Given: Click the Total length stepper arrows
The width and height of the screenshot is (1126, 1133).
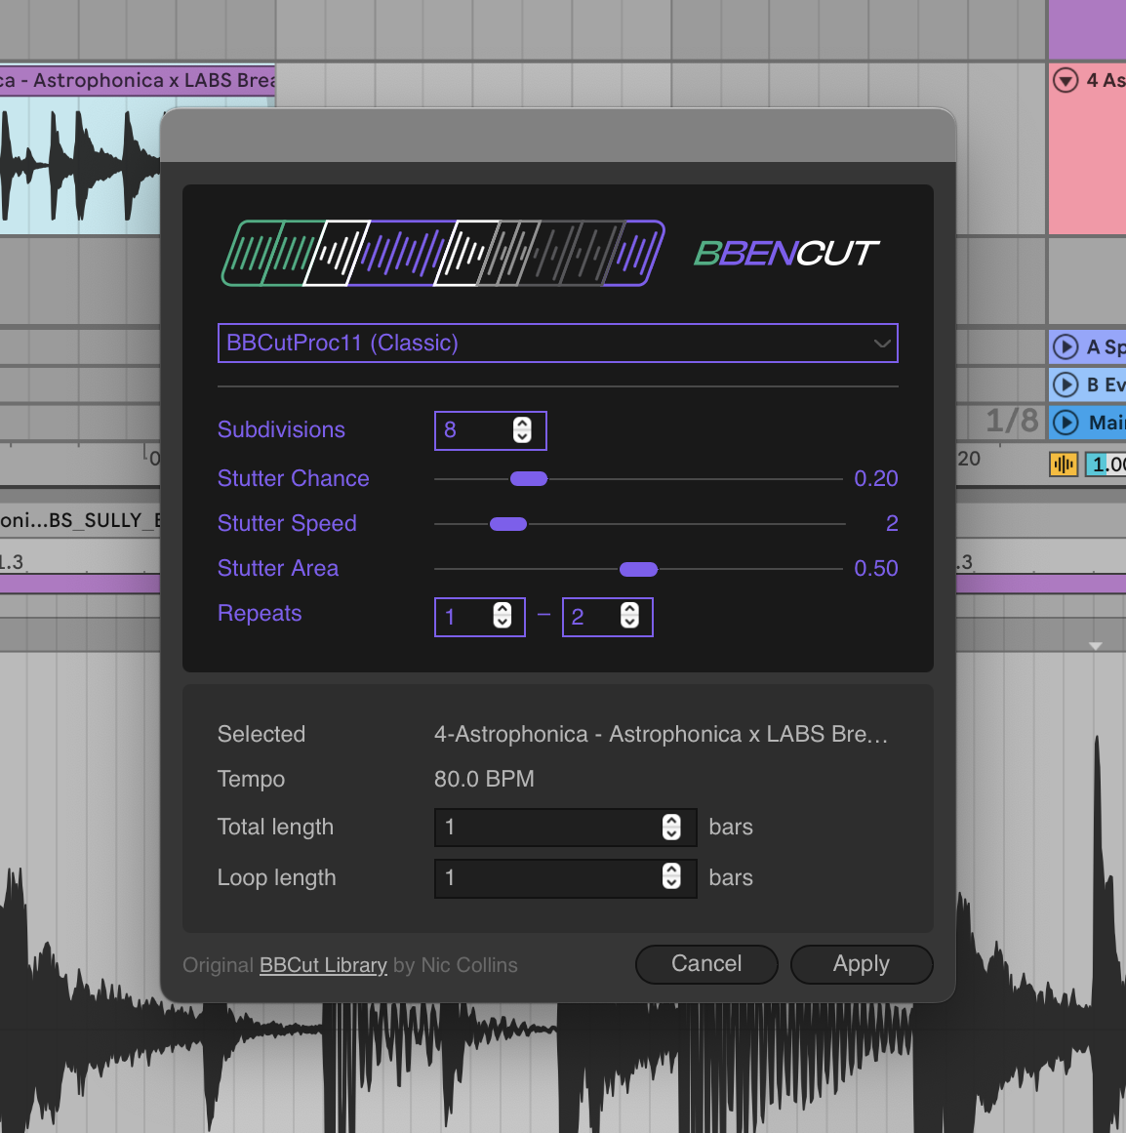Looking at the screenshot, I should coord(671,828).
